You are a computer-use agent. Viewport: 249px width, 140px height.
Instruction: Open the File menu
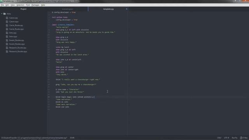(x=2, y=5)
